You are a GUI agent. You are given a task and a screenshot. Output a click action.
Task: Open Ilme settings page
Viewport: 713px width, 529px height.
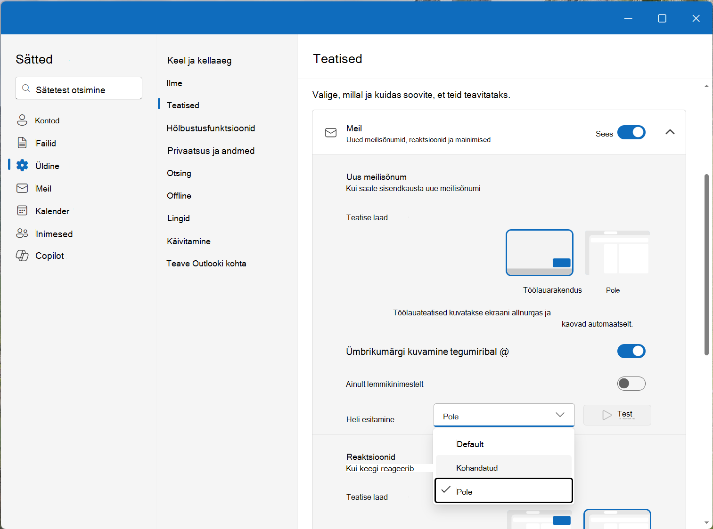tap(174, 83)
